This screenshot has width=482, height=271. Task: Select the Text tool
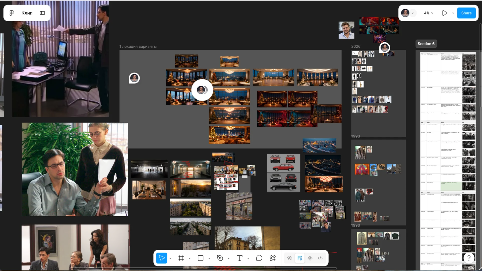(x=239, y=258)
